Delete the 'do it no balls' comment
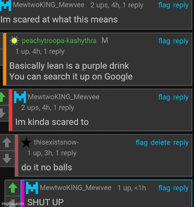 point(160,143)
